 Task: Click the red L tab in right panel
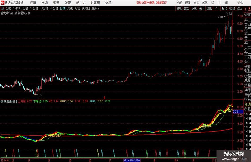click(246, 10)
